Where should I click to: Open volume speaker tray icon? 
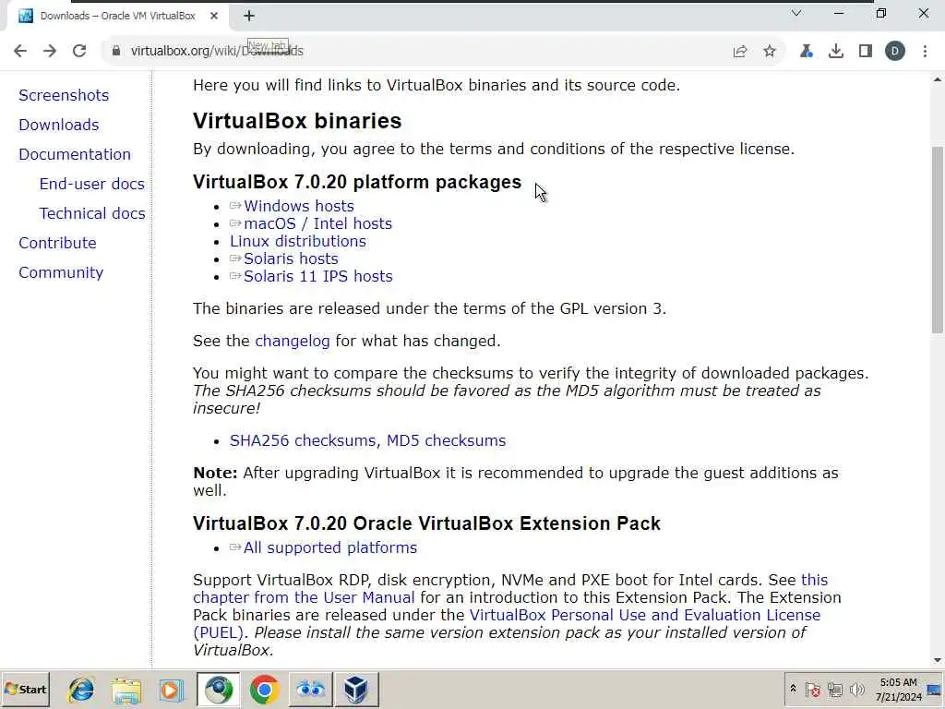pos(856,689)
